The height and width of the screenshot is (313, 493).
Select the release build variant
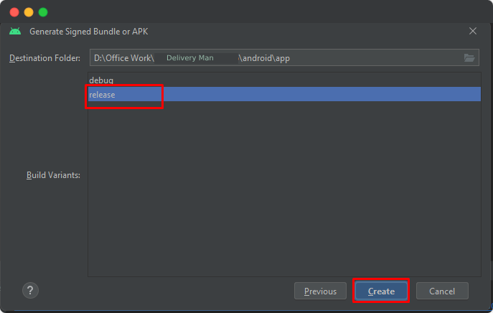coord(103,94)
